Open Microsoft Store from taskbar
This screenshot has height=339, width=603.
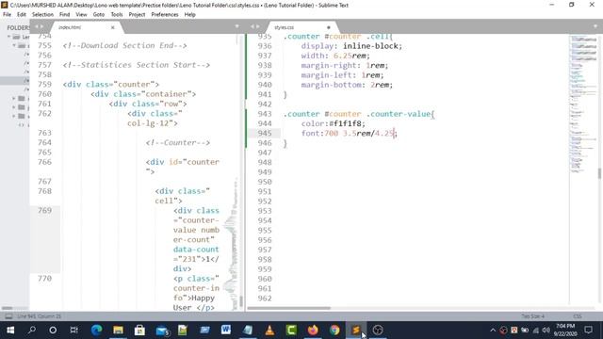pos(139,330)
